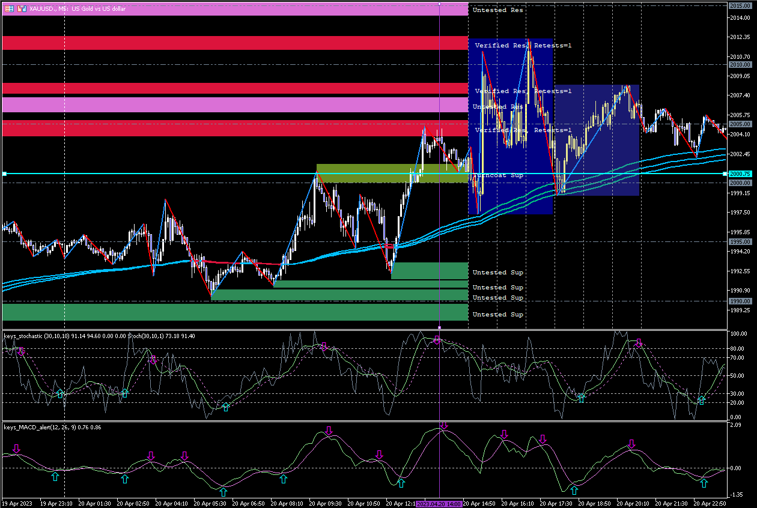Click the first purple down arrow in MACD
The height and width of the screenshot is (508, 757).
point(16,449)
